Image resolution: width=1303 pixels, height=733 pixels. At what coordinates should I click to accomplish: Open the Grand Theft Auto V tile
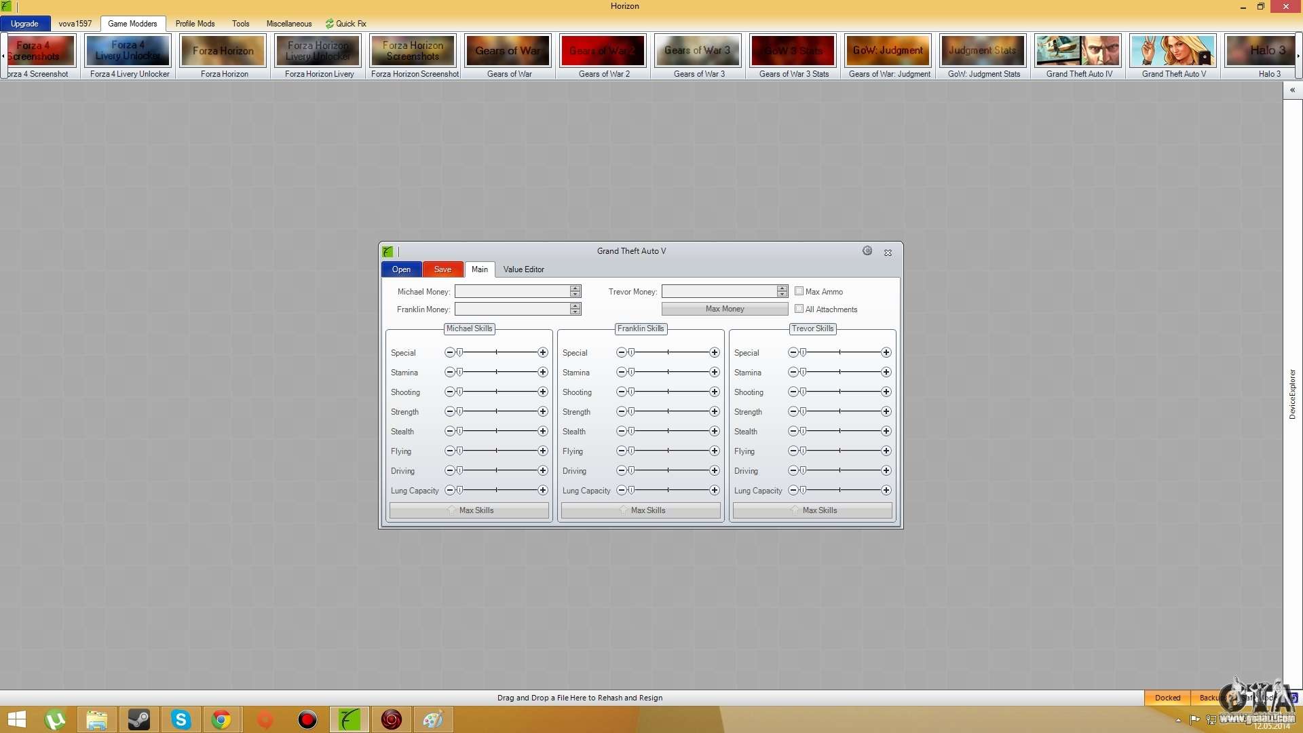click(x=1174, y=56)
